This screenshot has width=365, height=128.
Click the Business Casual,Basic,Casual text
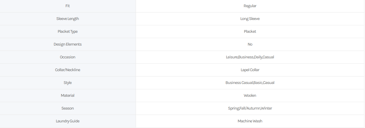[x=250, y=83]
